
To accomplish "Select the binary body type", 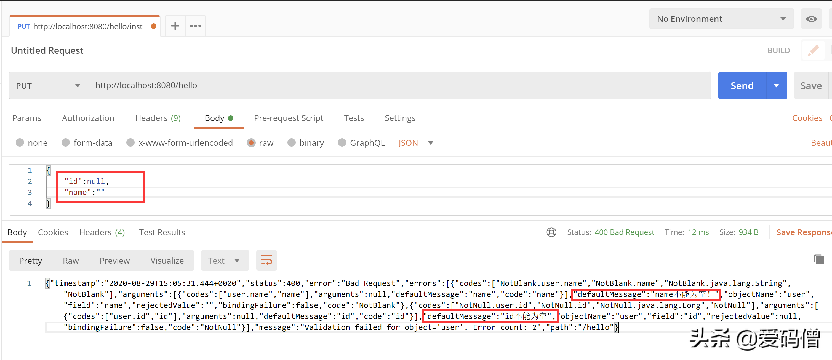I will [x=292, y=143].
